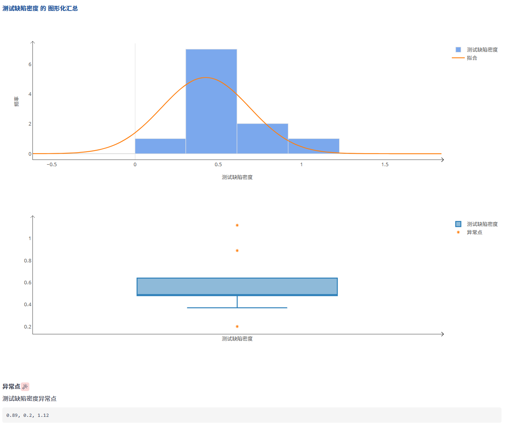Click the tallest histogram bar
The height and width of the screenshot is (427, 505).
[x=211, y=102]
